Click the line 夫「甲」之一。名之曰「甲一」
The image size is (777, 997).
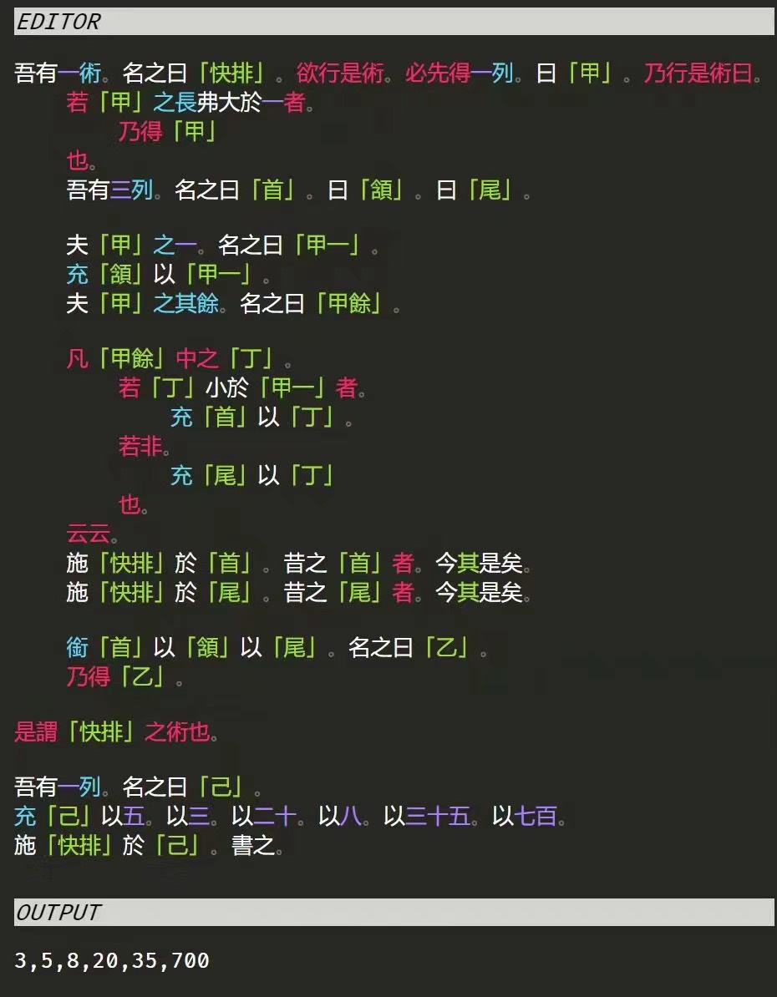click(x=222, y=245)
